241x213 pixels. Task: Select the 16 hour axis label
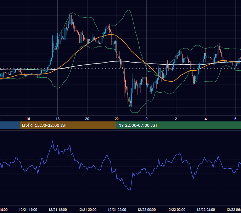[x=28, y=119]
